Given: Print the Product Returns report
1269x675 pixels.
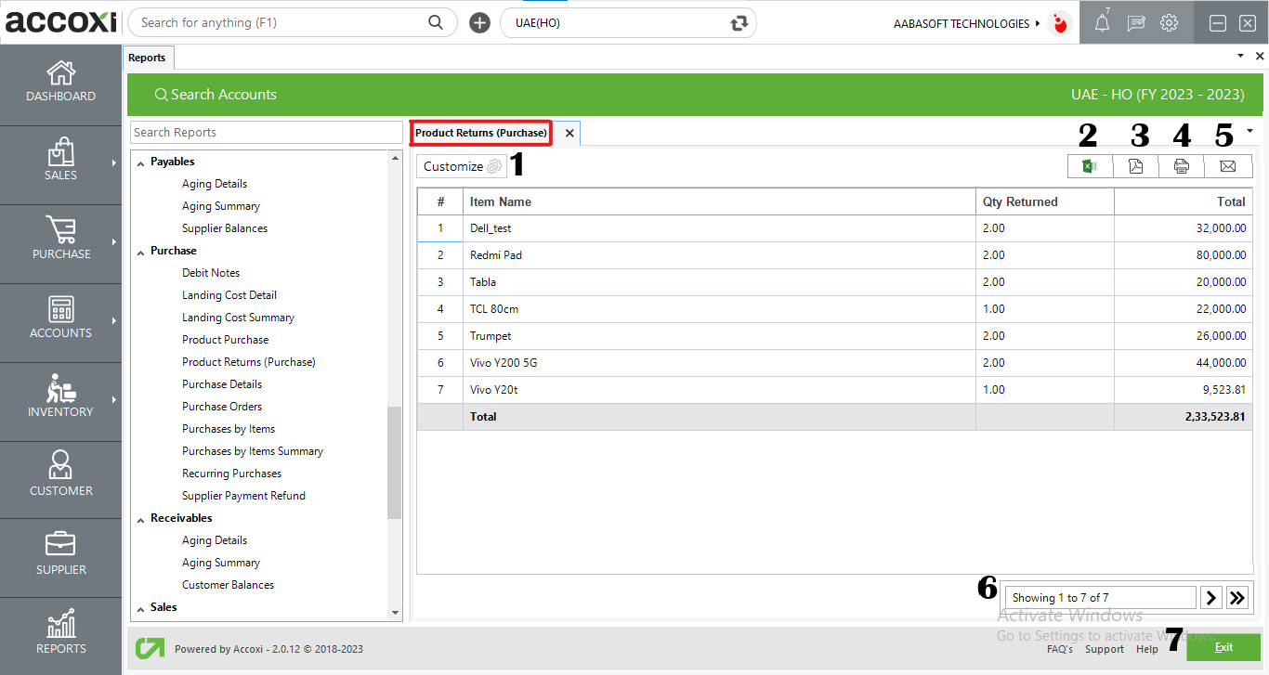Looking at the screenshot, I should 1182,166.
